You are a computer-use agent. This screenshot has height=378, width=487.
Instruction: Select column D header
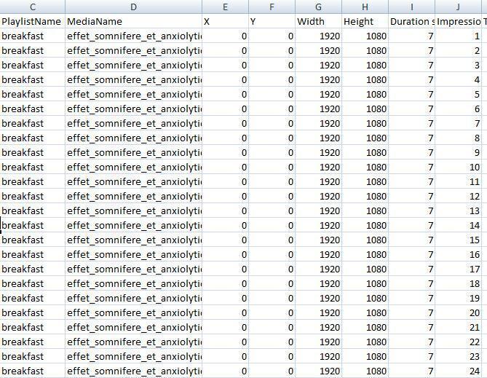(133, 7)
